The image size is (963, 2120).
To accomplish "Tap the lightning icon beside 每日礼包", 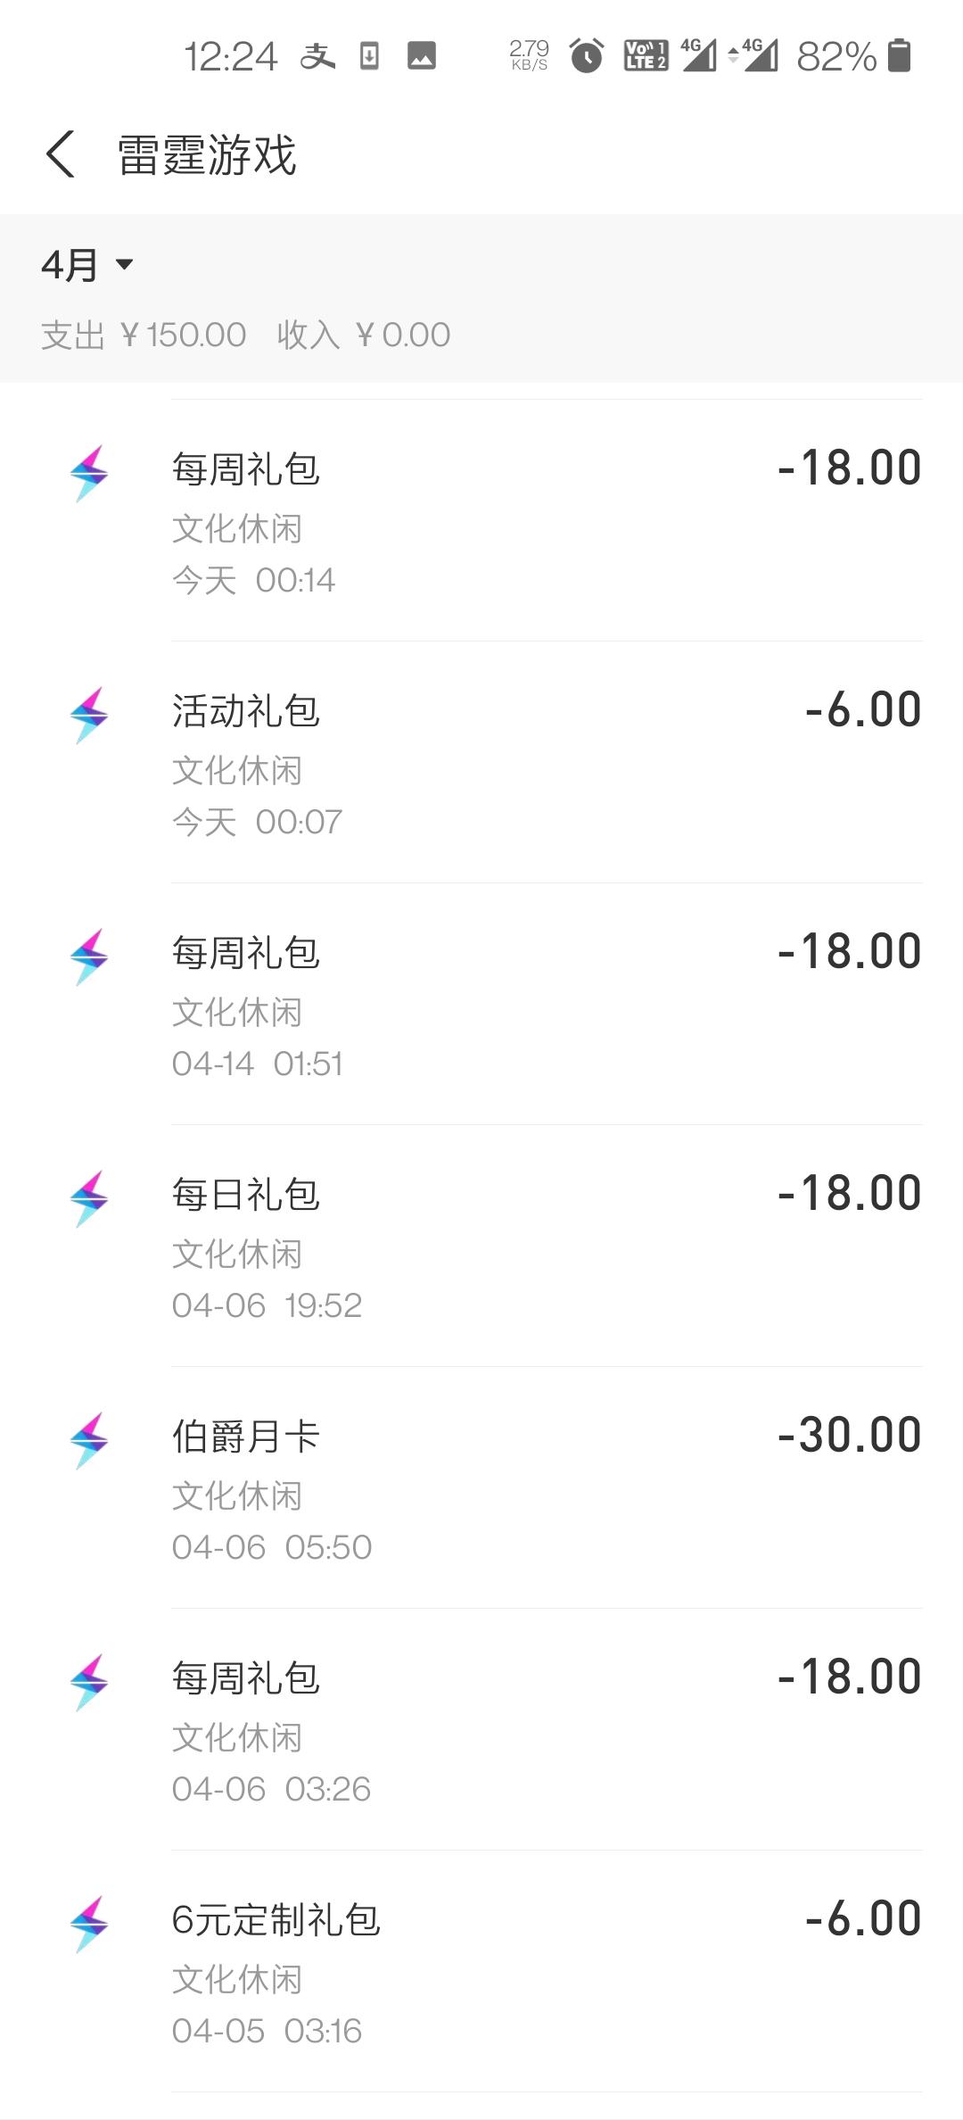I will tap(89, 1198).
